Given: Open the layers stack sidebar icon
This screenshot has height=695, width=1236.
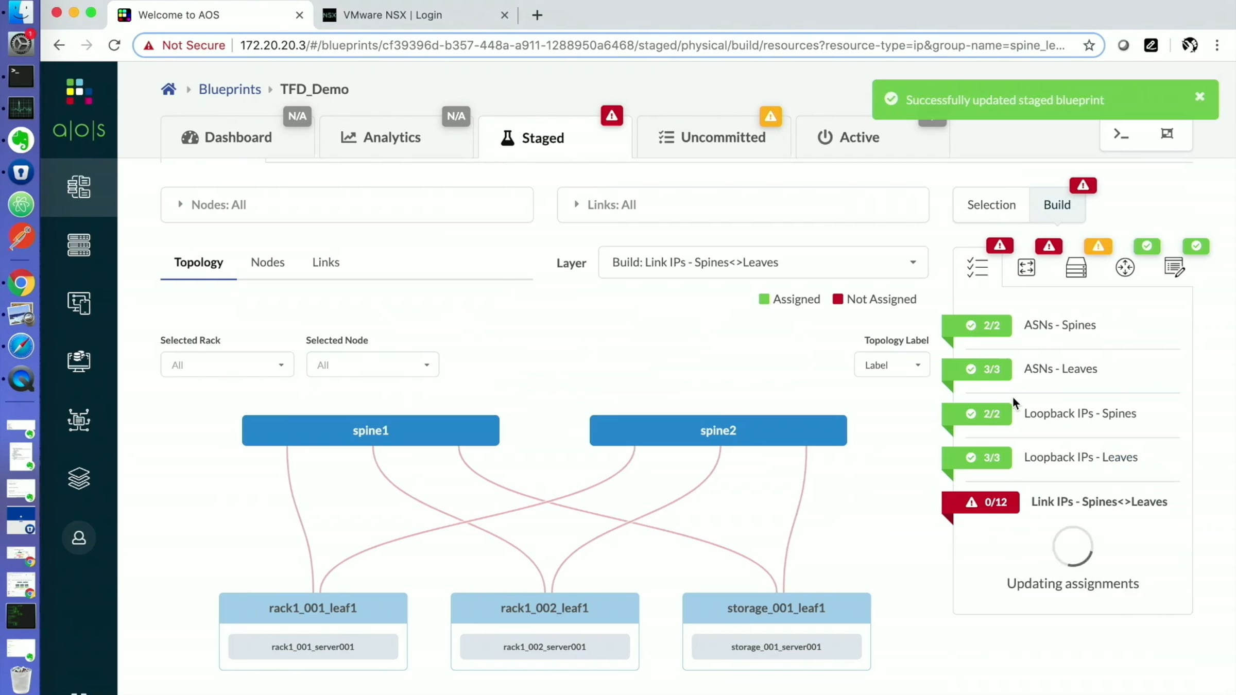Looking at the screenshot, I should (79, 478).
